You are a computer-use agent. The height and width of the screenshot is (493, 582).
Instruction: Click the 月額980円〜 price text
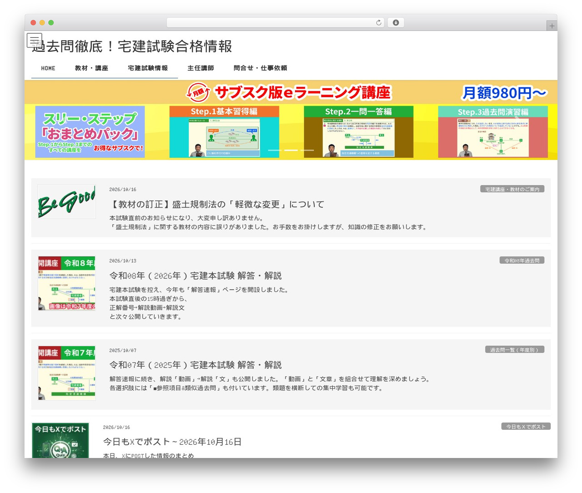(504, 93)
